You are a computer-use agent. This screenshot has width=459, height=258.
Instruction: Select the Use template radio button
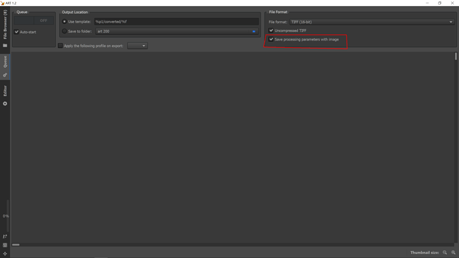[x=65, y=22]
